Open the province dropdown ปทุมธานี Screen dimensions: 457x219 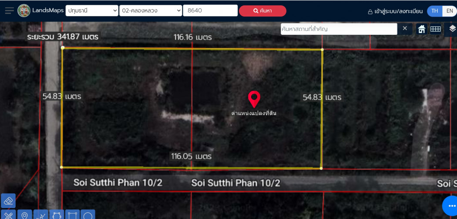[x=92, y=11]
